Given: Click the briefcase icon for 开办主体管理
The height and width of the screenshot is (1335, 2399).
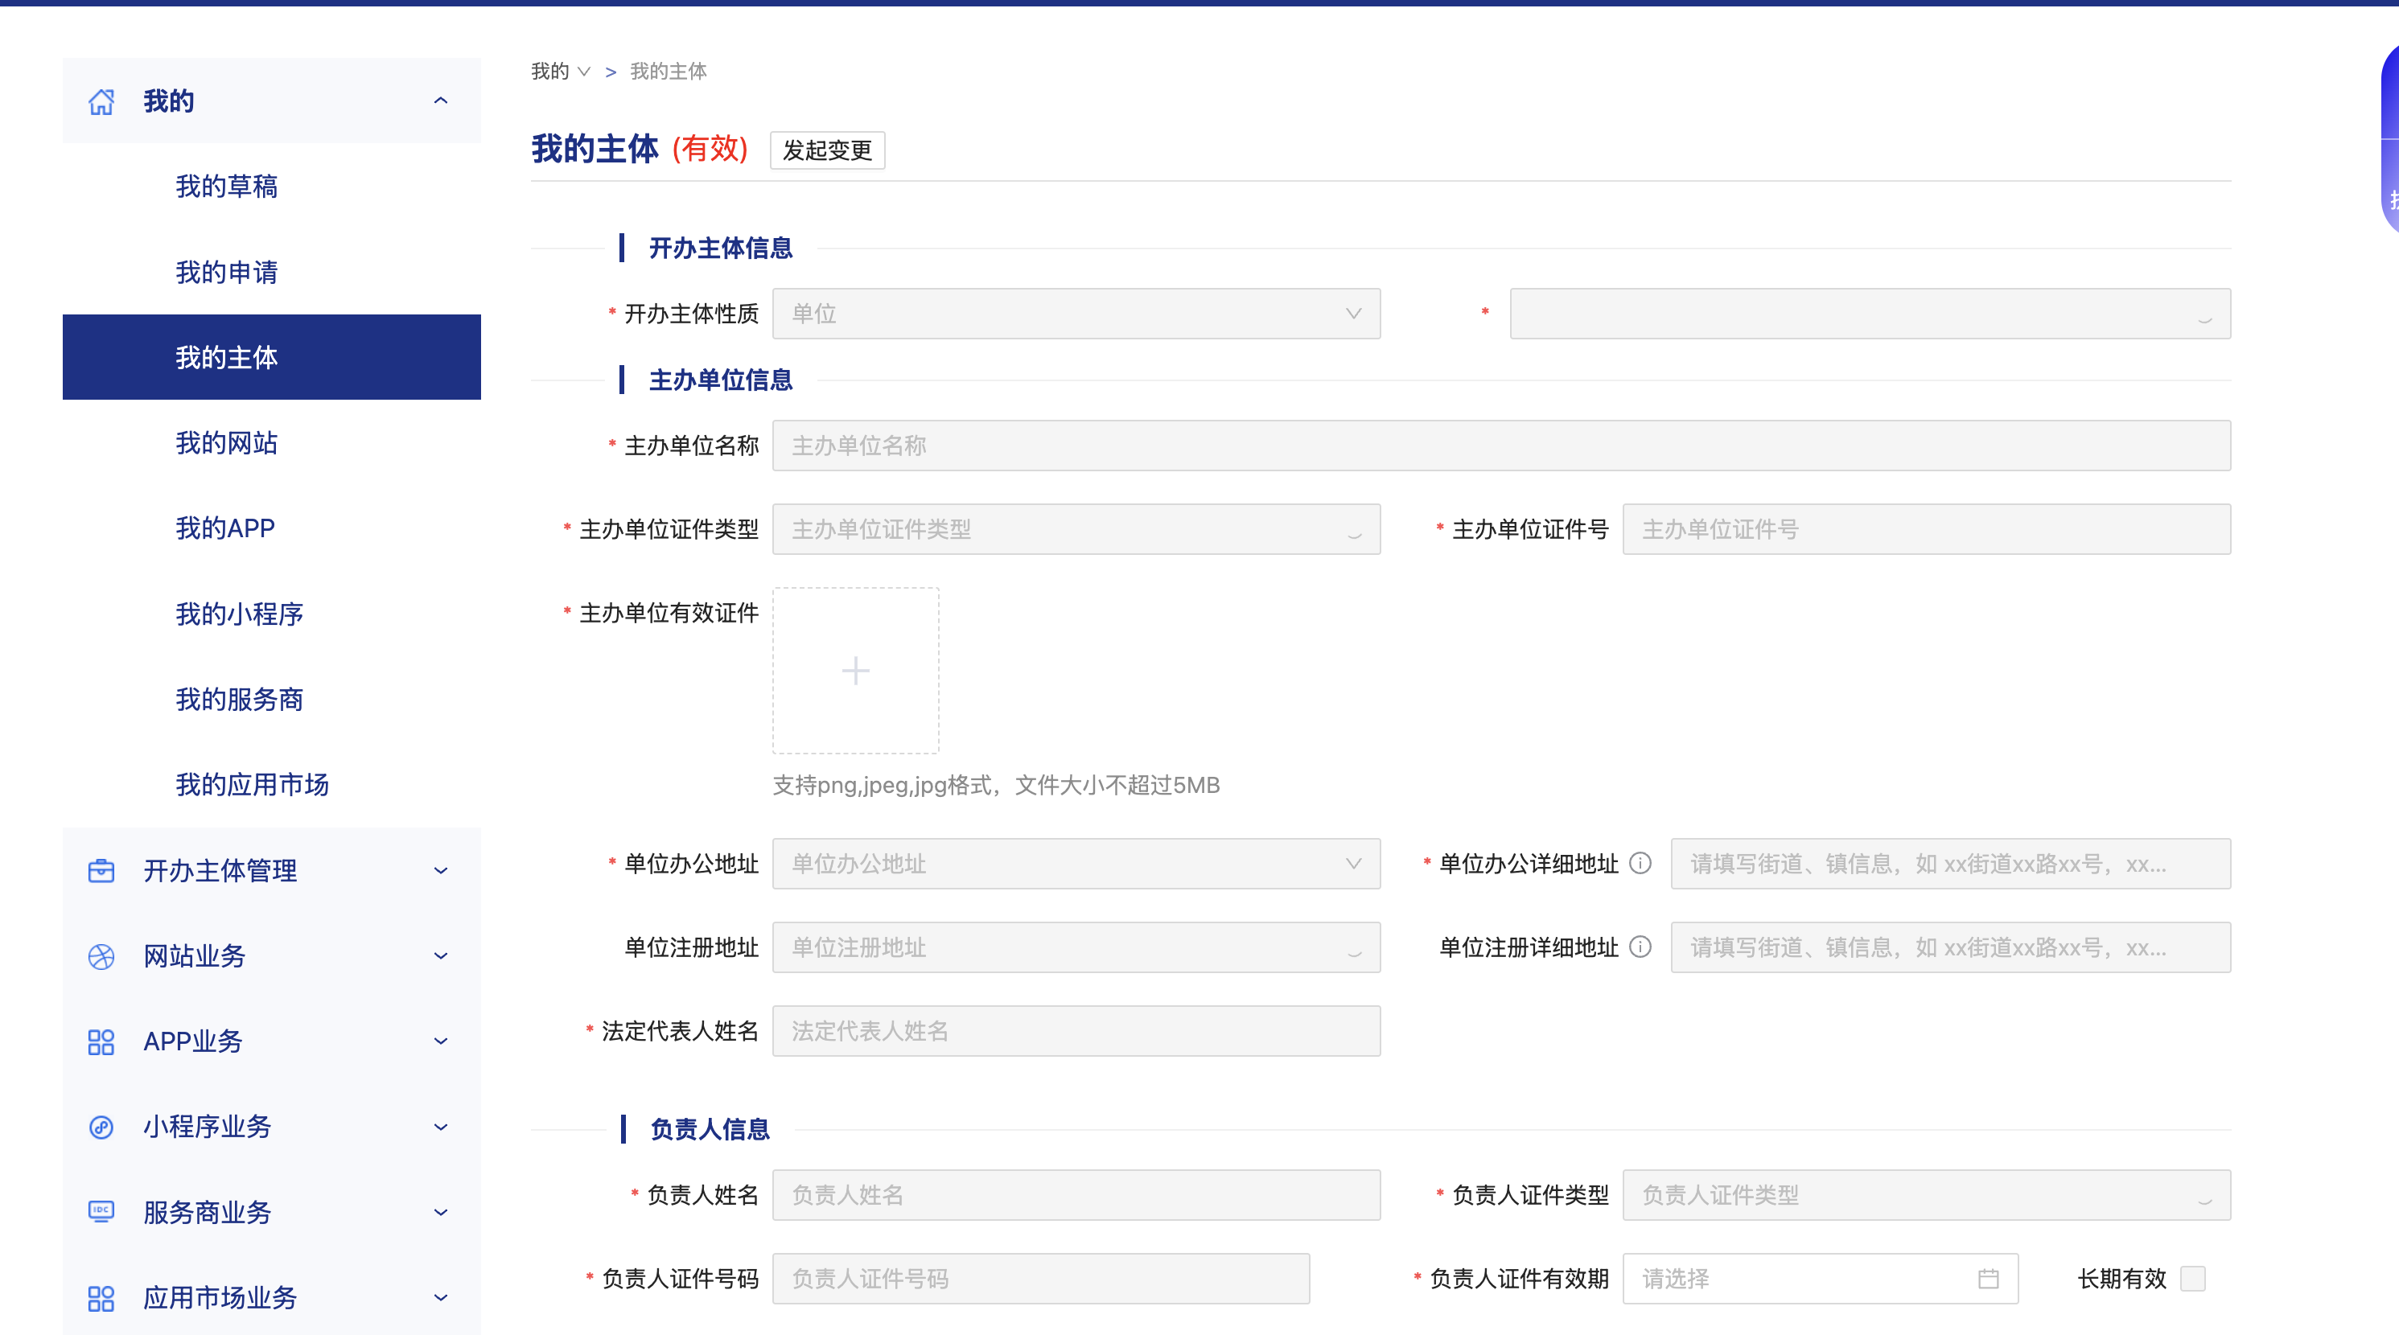Looking at the screenshot, I should [101, 870].
